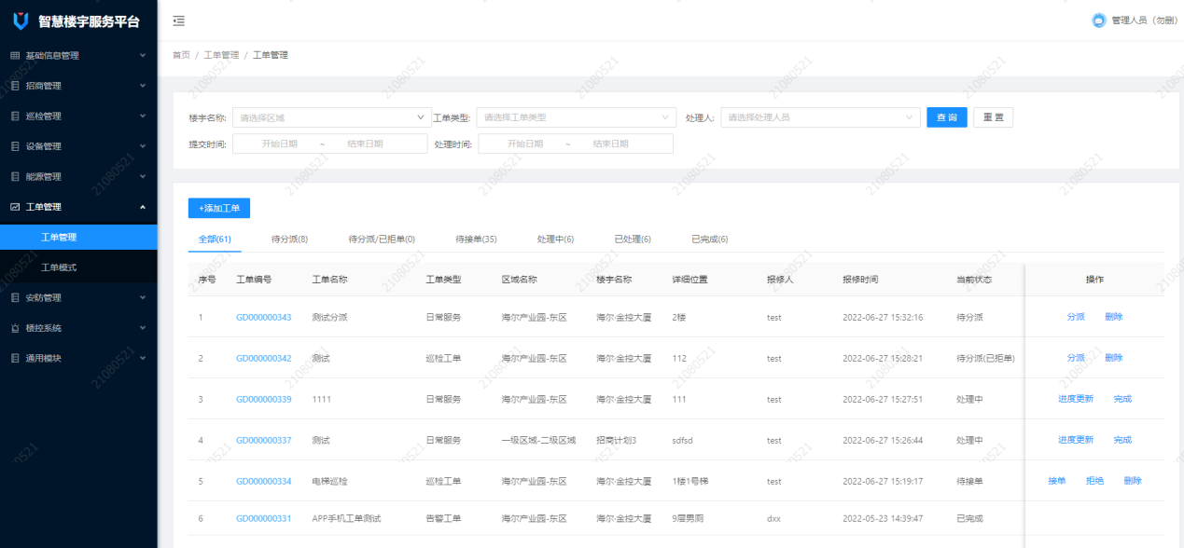The image size is (1184, 548).
Task: Open work order GD000000343 link
Action: tap(263, 317)
